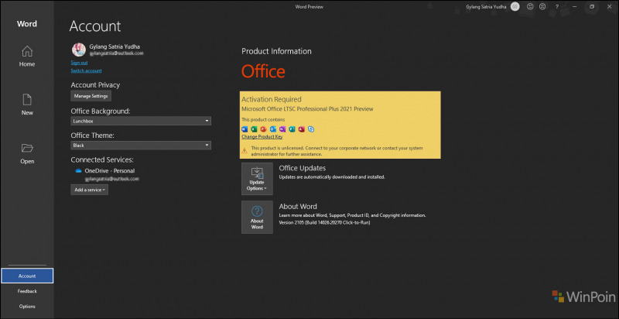The height and width of the screenshot is (319, 619).
Task: Click the Office LTSC Professional Plus 2021 text
Action: tap(307, 109)
